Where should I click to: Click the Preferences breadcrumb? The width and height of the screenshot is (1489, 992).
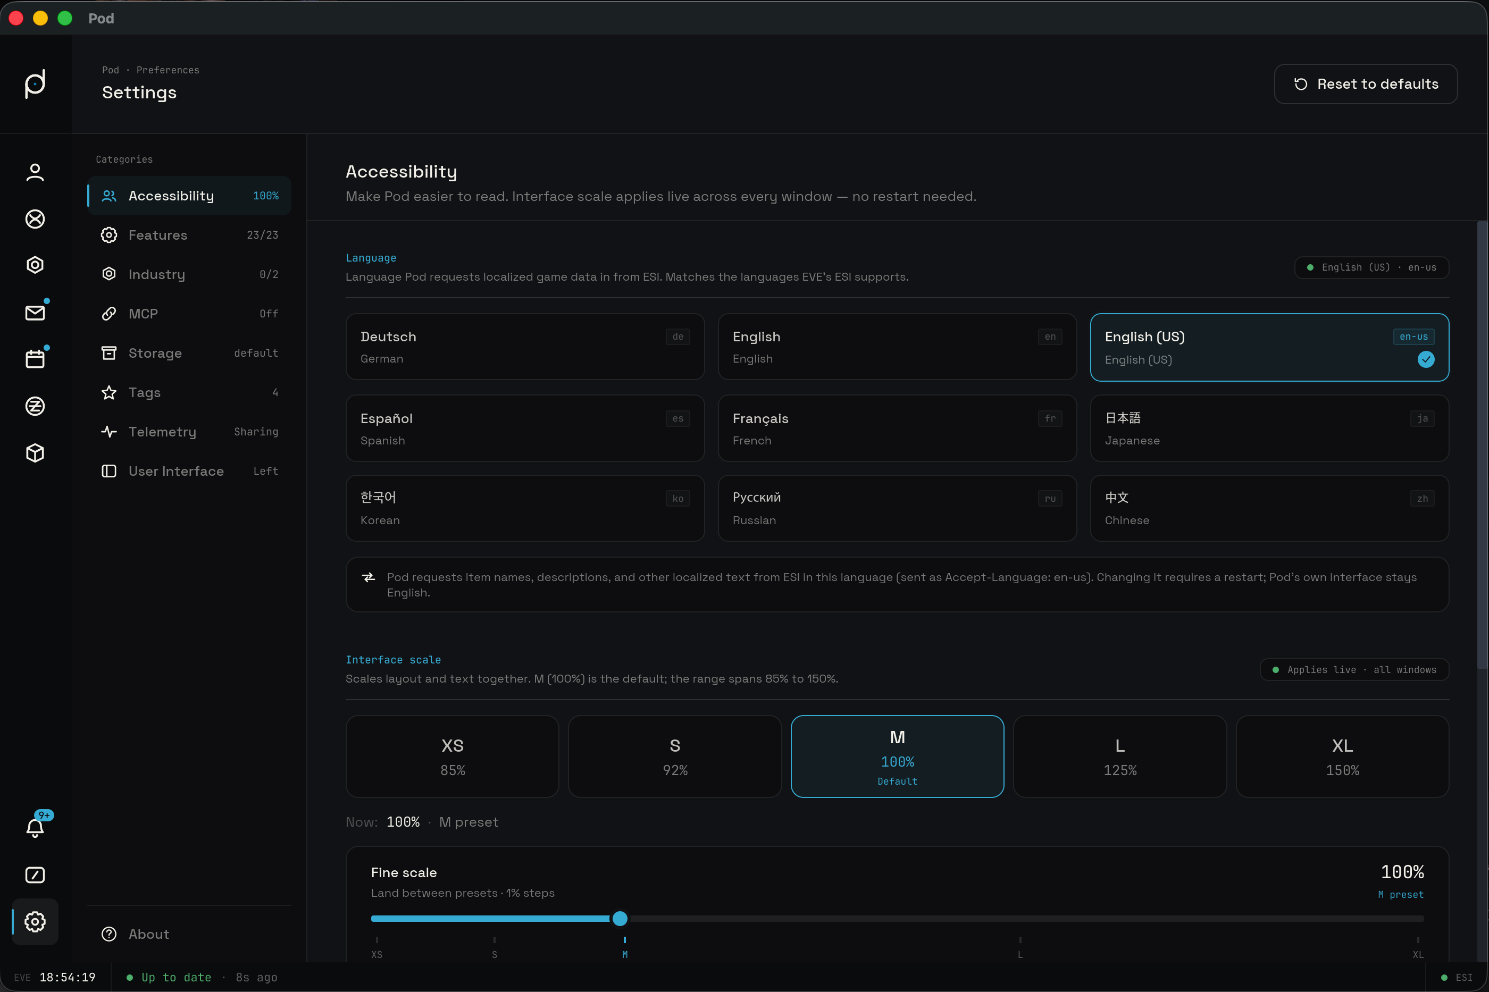pyautogui.click(x=168, y=70)
